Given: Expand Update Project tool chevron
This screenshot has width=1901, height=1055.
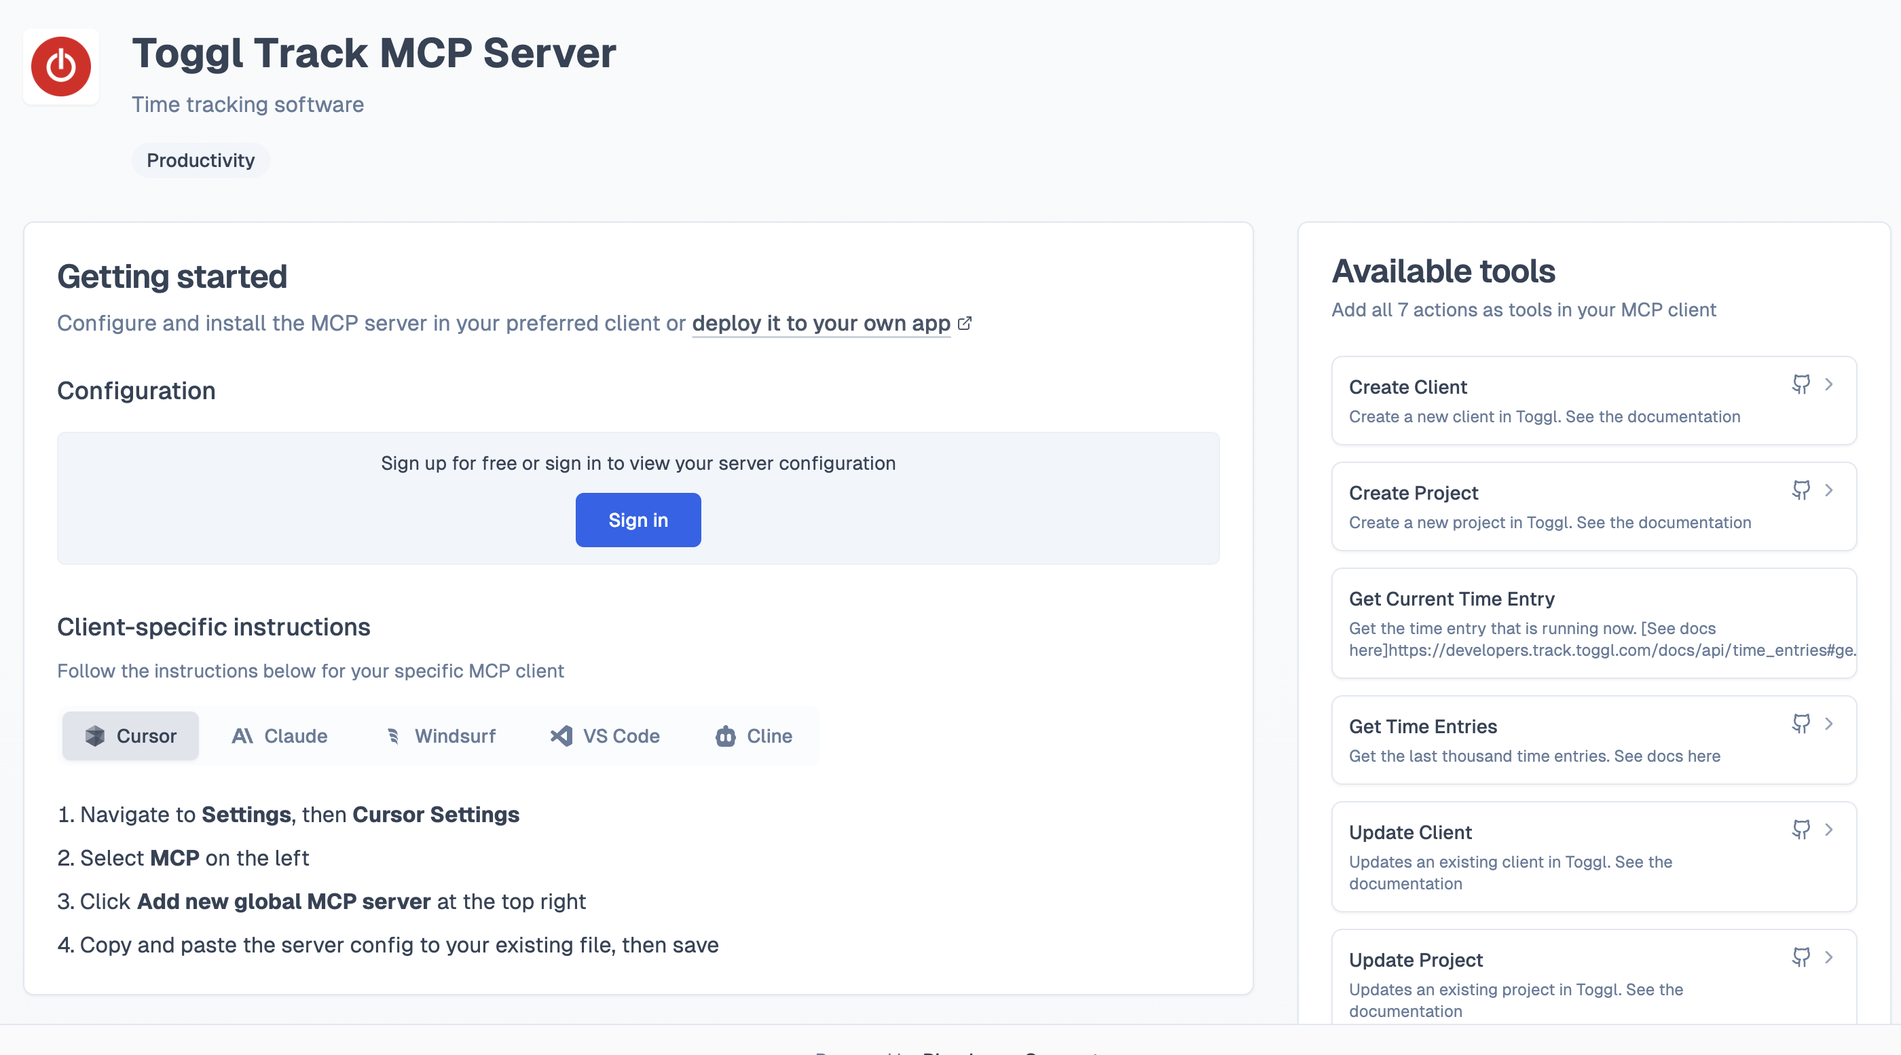Looking at the screenshot, I should pos(1828,957).
